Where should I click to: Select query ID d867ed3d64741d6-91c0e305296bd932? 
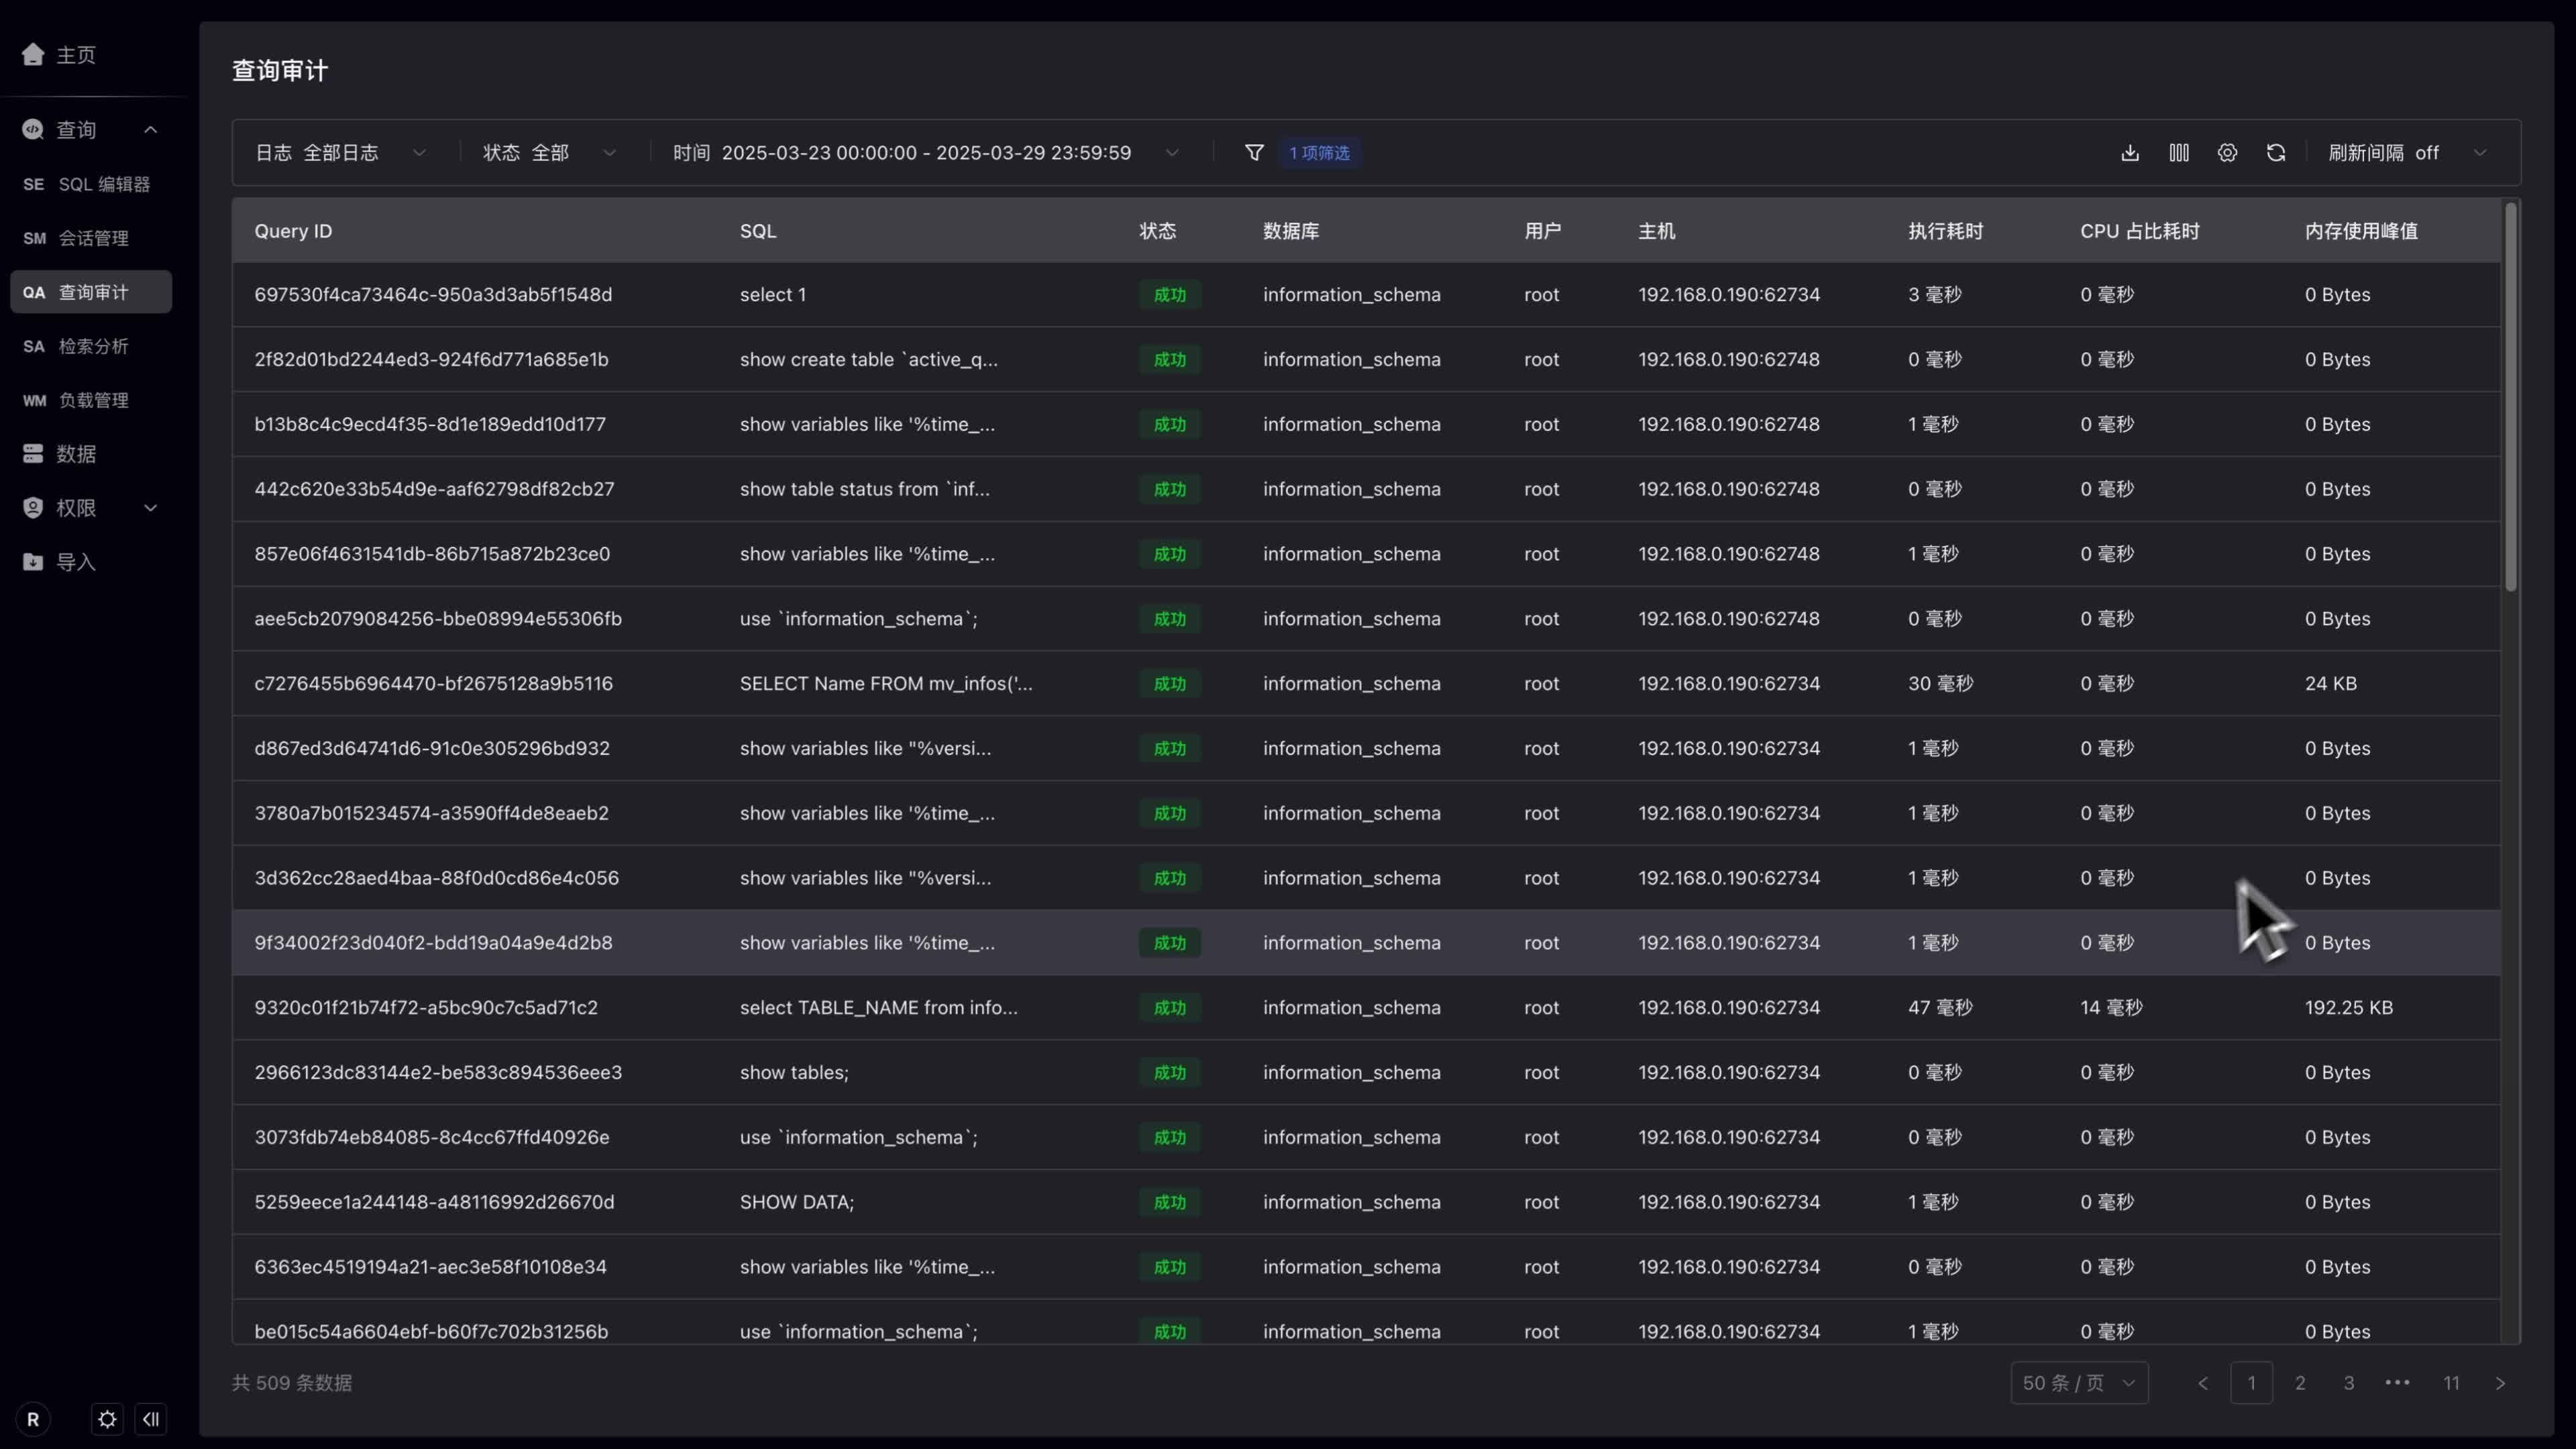(432, 749)
